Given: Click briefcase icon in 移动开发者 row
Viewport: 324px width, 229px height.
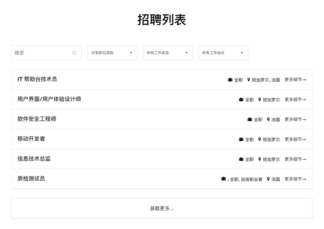Looking at the screenshot, I should 241,140.
